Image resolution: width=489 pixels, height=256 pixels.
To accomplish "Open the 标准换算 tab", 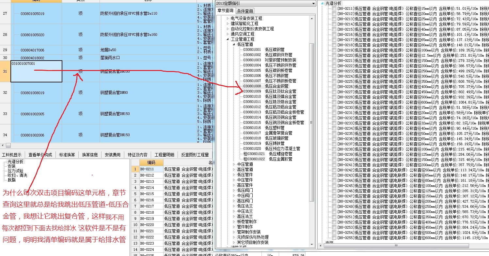I will coord(67,155).
